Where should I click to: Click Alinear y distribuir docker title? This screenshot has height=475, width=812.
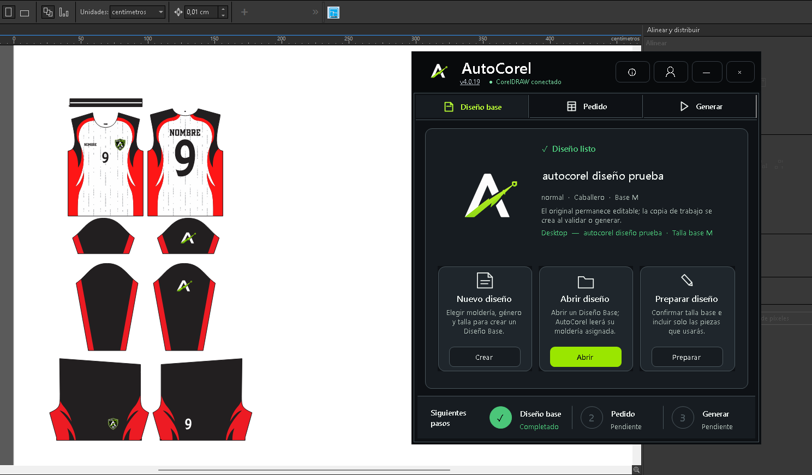tap(673, 30)
